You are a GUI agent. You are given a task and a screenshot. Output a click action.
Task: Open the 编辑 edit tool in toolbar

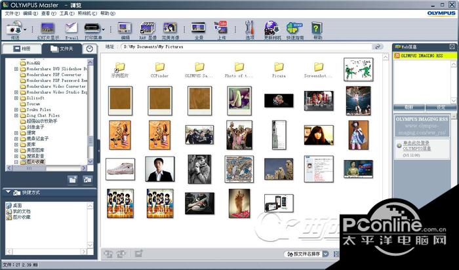coord(125,28)
